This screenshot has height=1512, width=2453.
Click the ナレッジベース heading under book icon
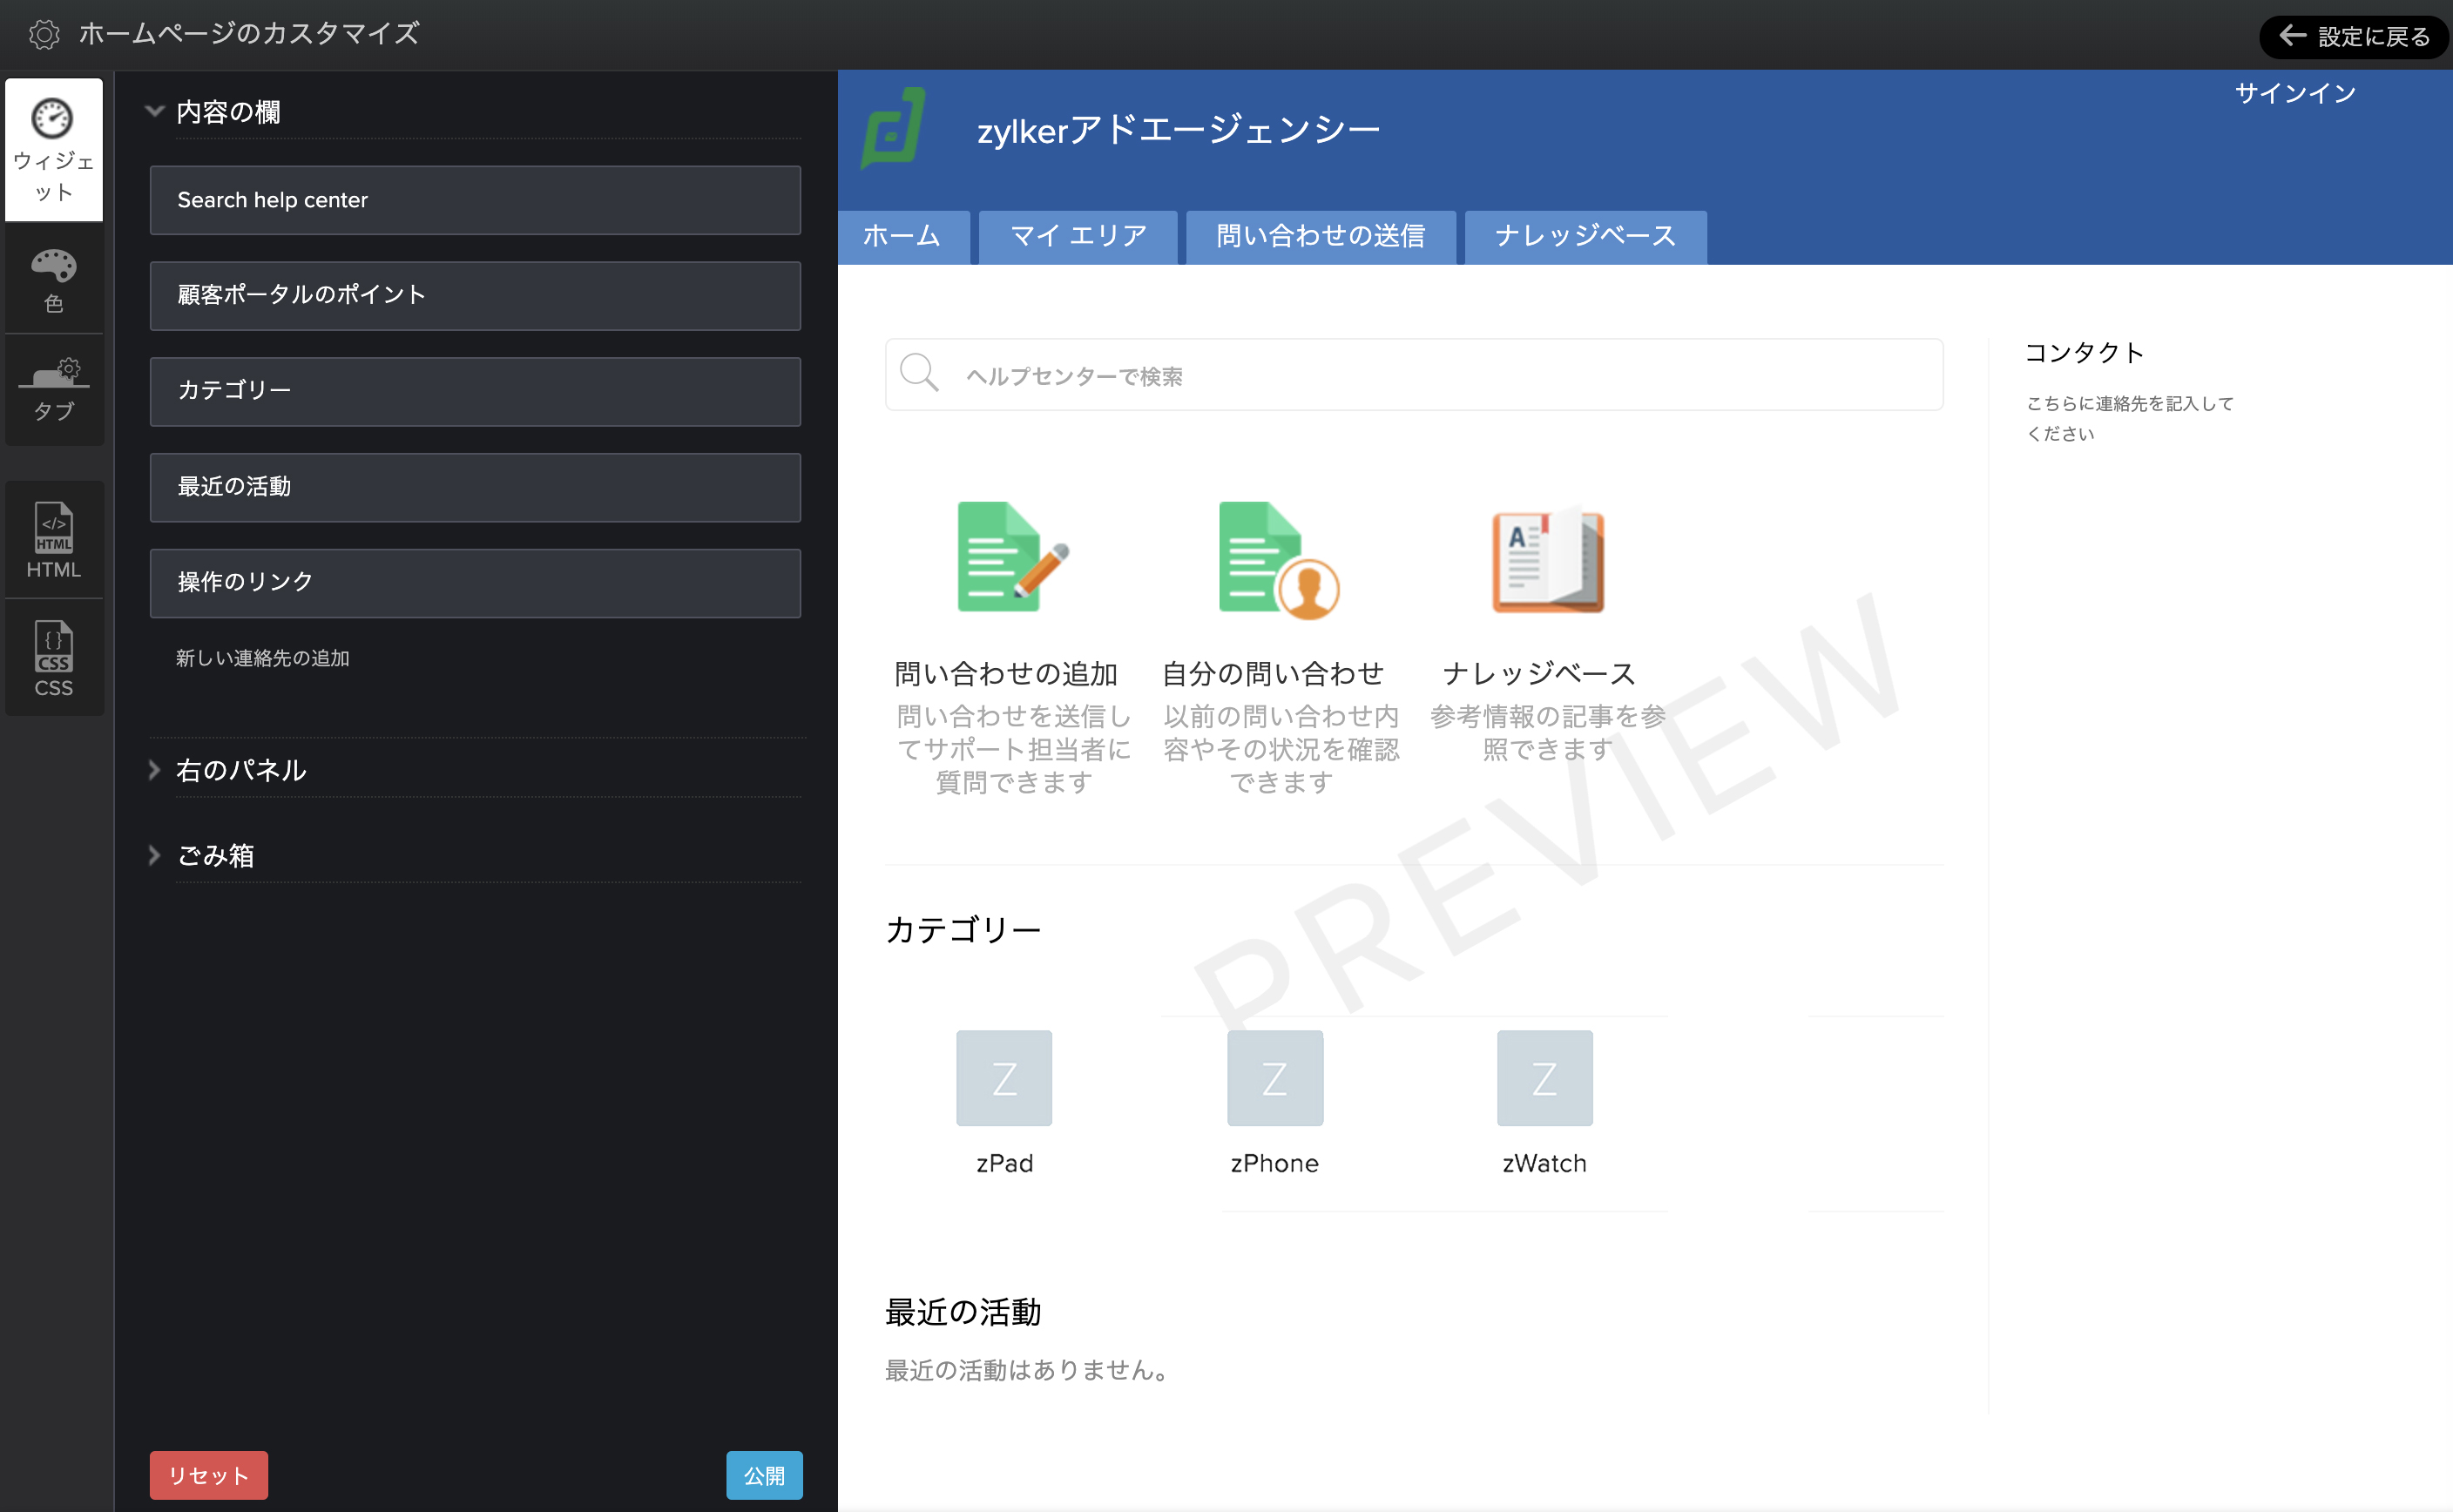[x=1539, y=674]
